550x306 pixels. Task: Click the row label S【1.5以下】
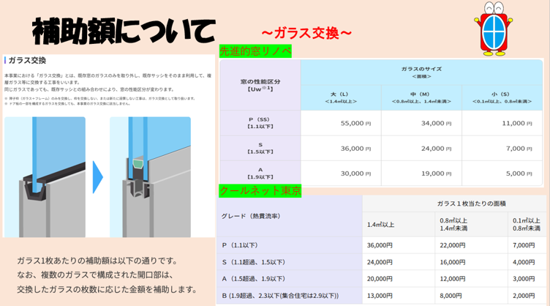[260, 149]
